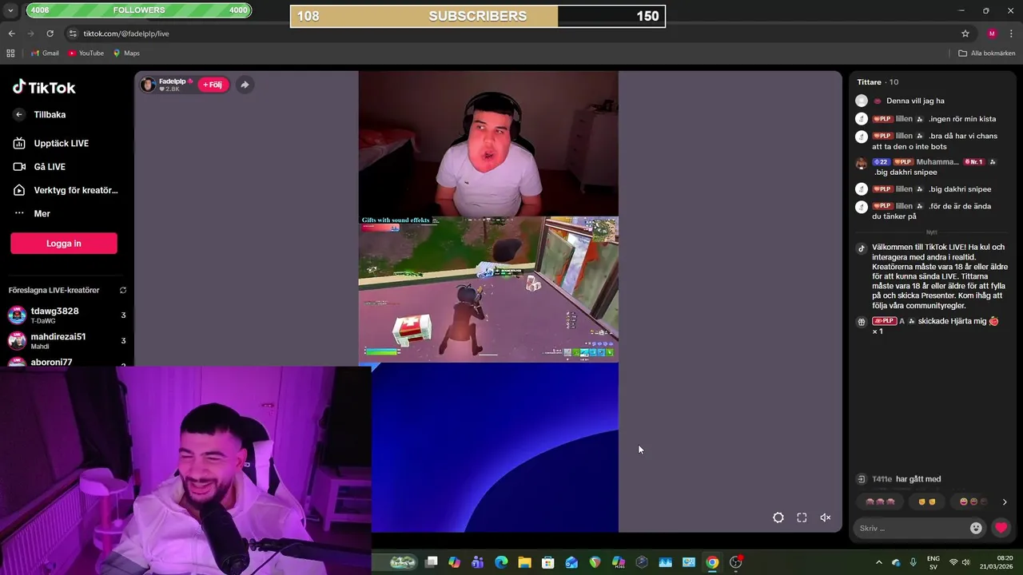Image resolution: width=1023 pixels, height=575 pixels.
Task: Open the Gmail bookmark
Action: tap(44, 54)
